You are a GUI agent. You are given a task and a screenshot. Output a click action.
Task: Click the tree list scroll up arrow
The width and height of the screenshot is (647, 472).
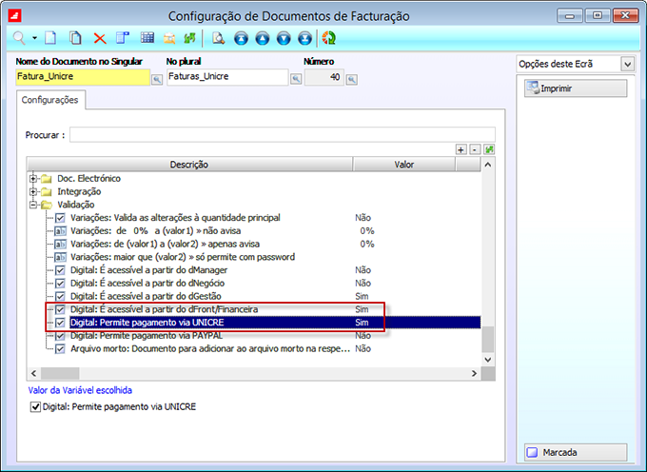(x=488, y=165)
